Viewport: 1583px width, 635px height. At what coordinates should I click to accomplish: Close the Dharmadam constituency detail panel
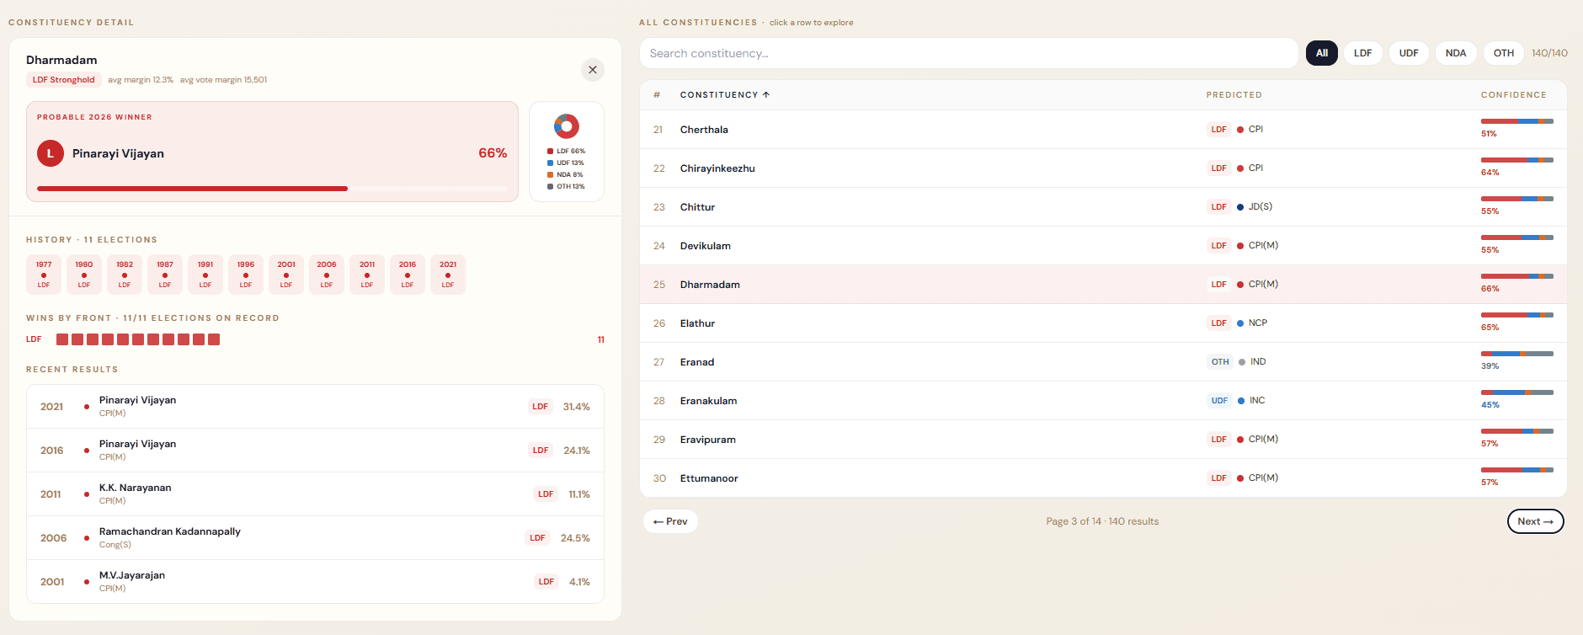592,70
